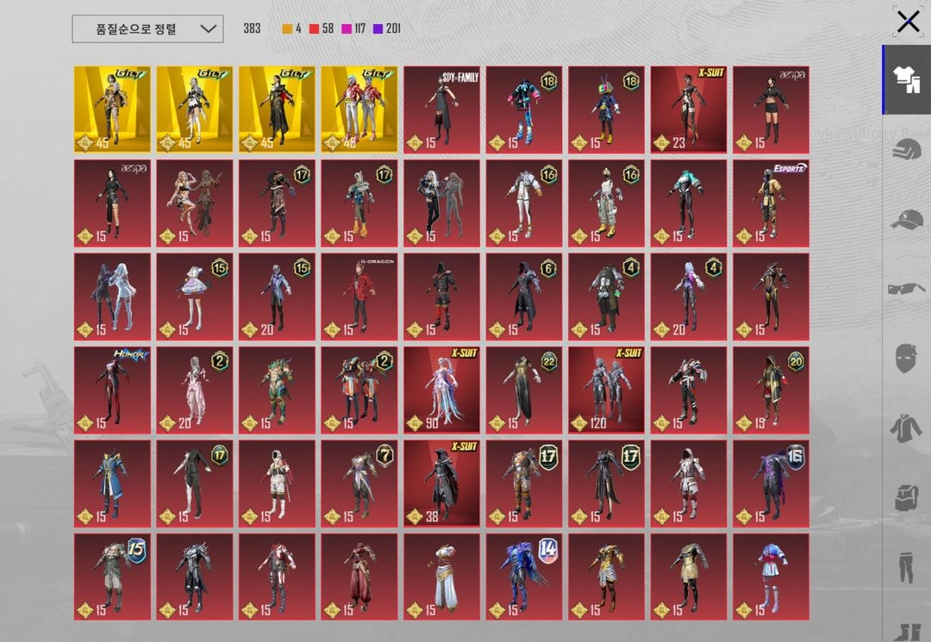Select the neon pink-blue outfit with badge 18
This screenshot has width=931, height=642.
524,109
